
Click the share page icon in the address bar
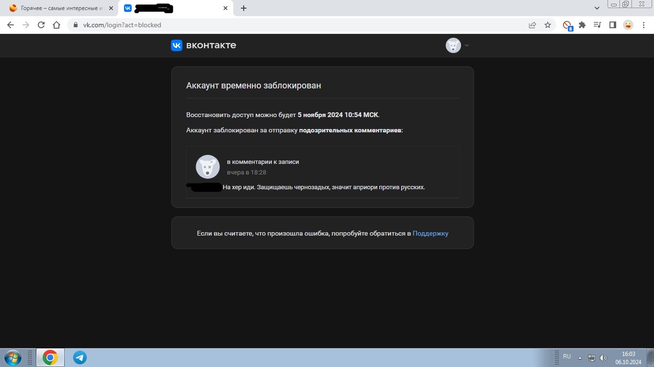[532, 25]
